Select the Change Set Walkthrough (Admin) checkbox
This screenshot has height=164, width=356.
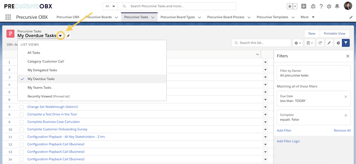pos(21,107)
